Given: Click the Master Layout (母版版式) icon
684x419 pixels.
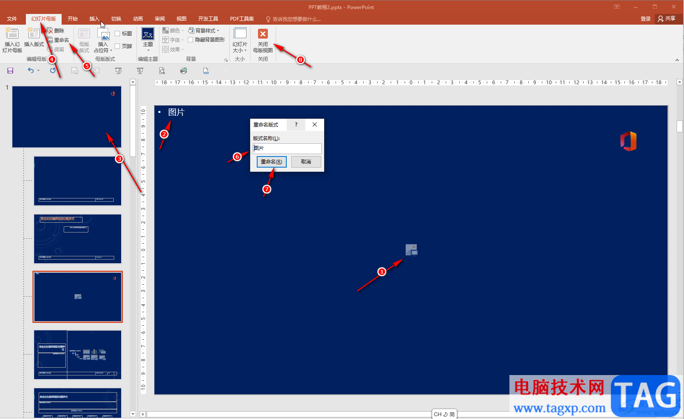Looking at the screenshot, I should [x=84, y=34].
